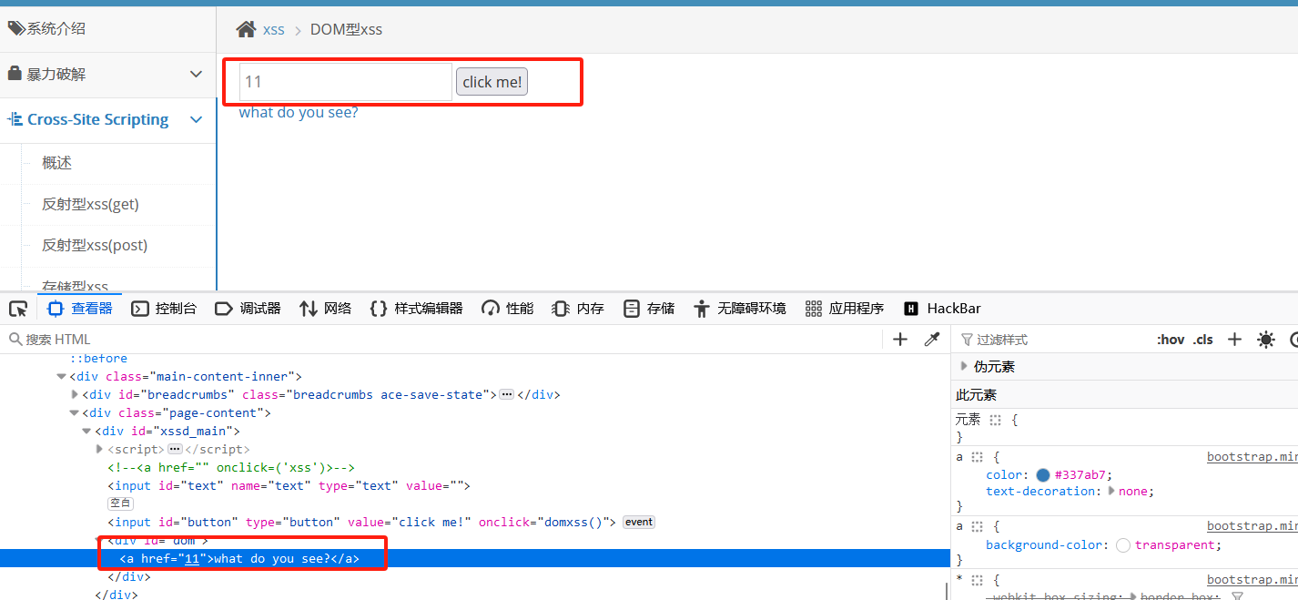Open 反射型xss(post) in the sidebar
The image size is (1298, 600).
click(x=95, y=245)
